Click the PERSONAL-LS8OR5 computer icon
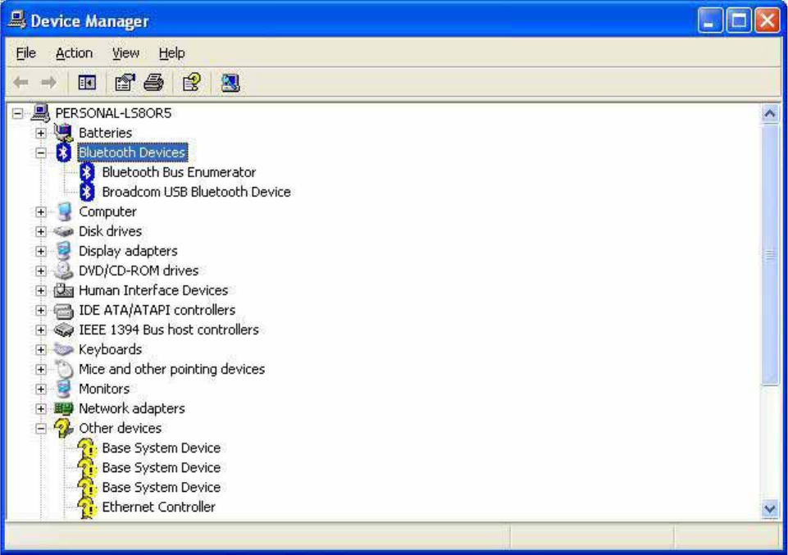This screenshot has width=788, height=555. (x=40, y=113)
